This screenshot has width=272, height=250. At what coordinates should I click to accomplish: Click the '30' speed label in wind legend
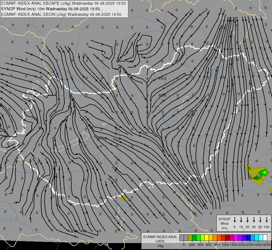(254, 227)
